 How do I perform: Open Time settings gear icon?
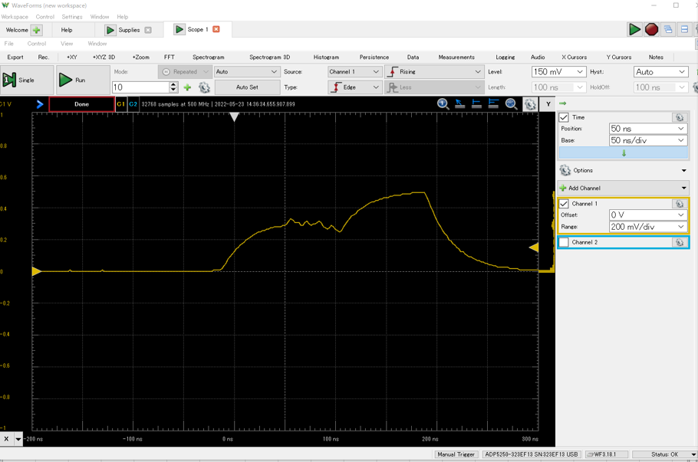[679, 117]
